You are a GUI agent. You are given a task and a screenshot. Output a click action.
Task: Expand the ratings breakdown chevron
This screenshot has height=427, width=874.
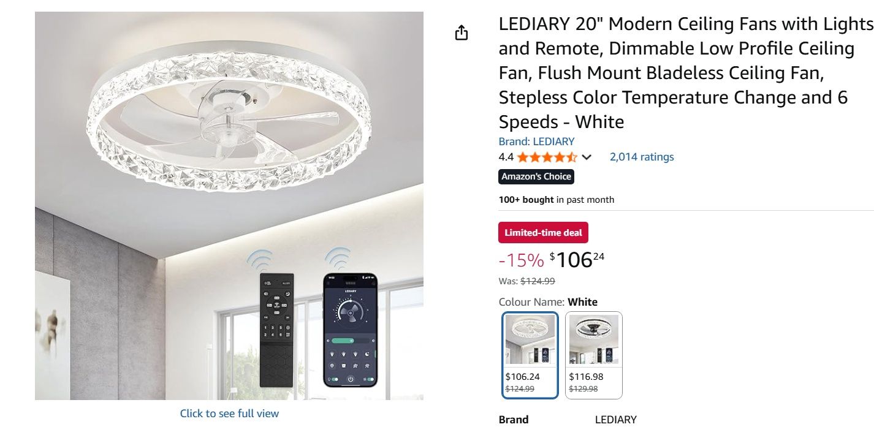[587, 157]
